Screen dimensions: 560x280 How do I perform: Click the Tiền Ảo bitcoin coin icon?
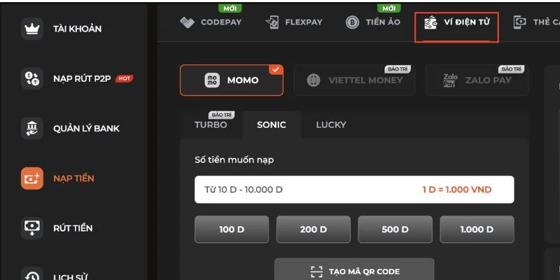coord(352,22)
